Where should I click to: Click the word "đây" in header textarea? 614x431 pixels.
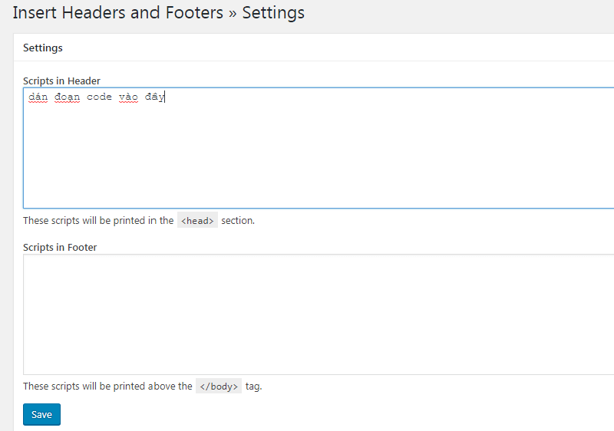(x=154, y=97)
